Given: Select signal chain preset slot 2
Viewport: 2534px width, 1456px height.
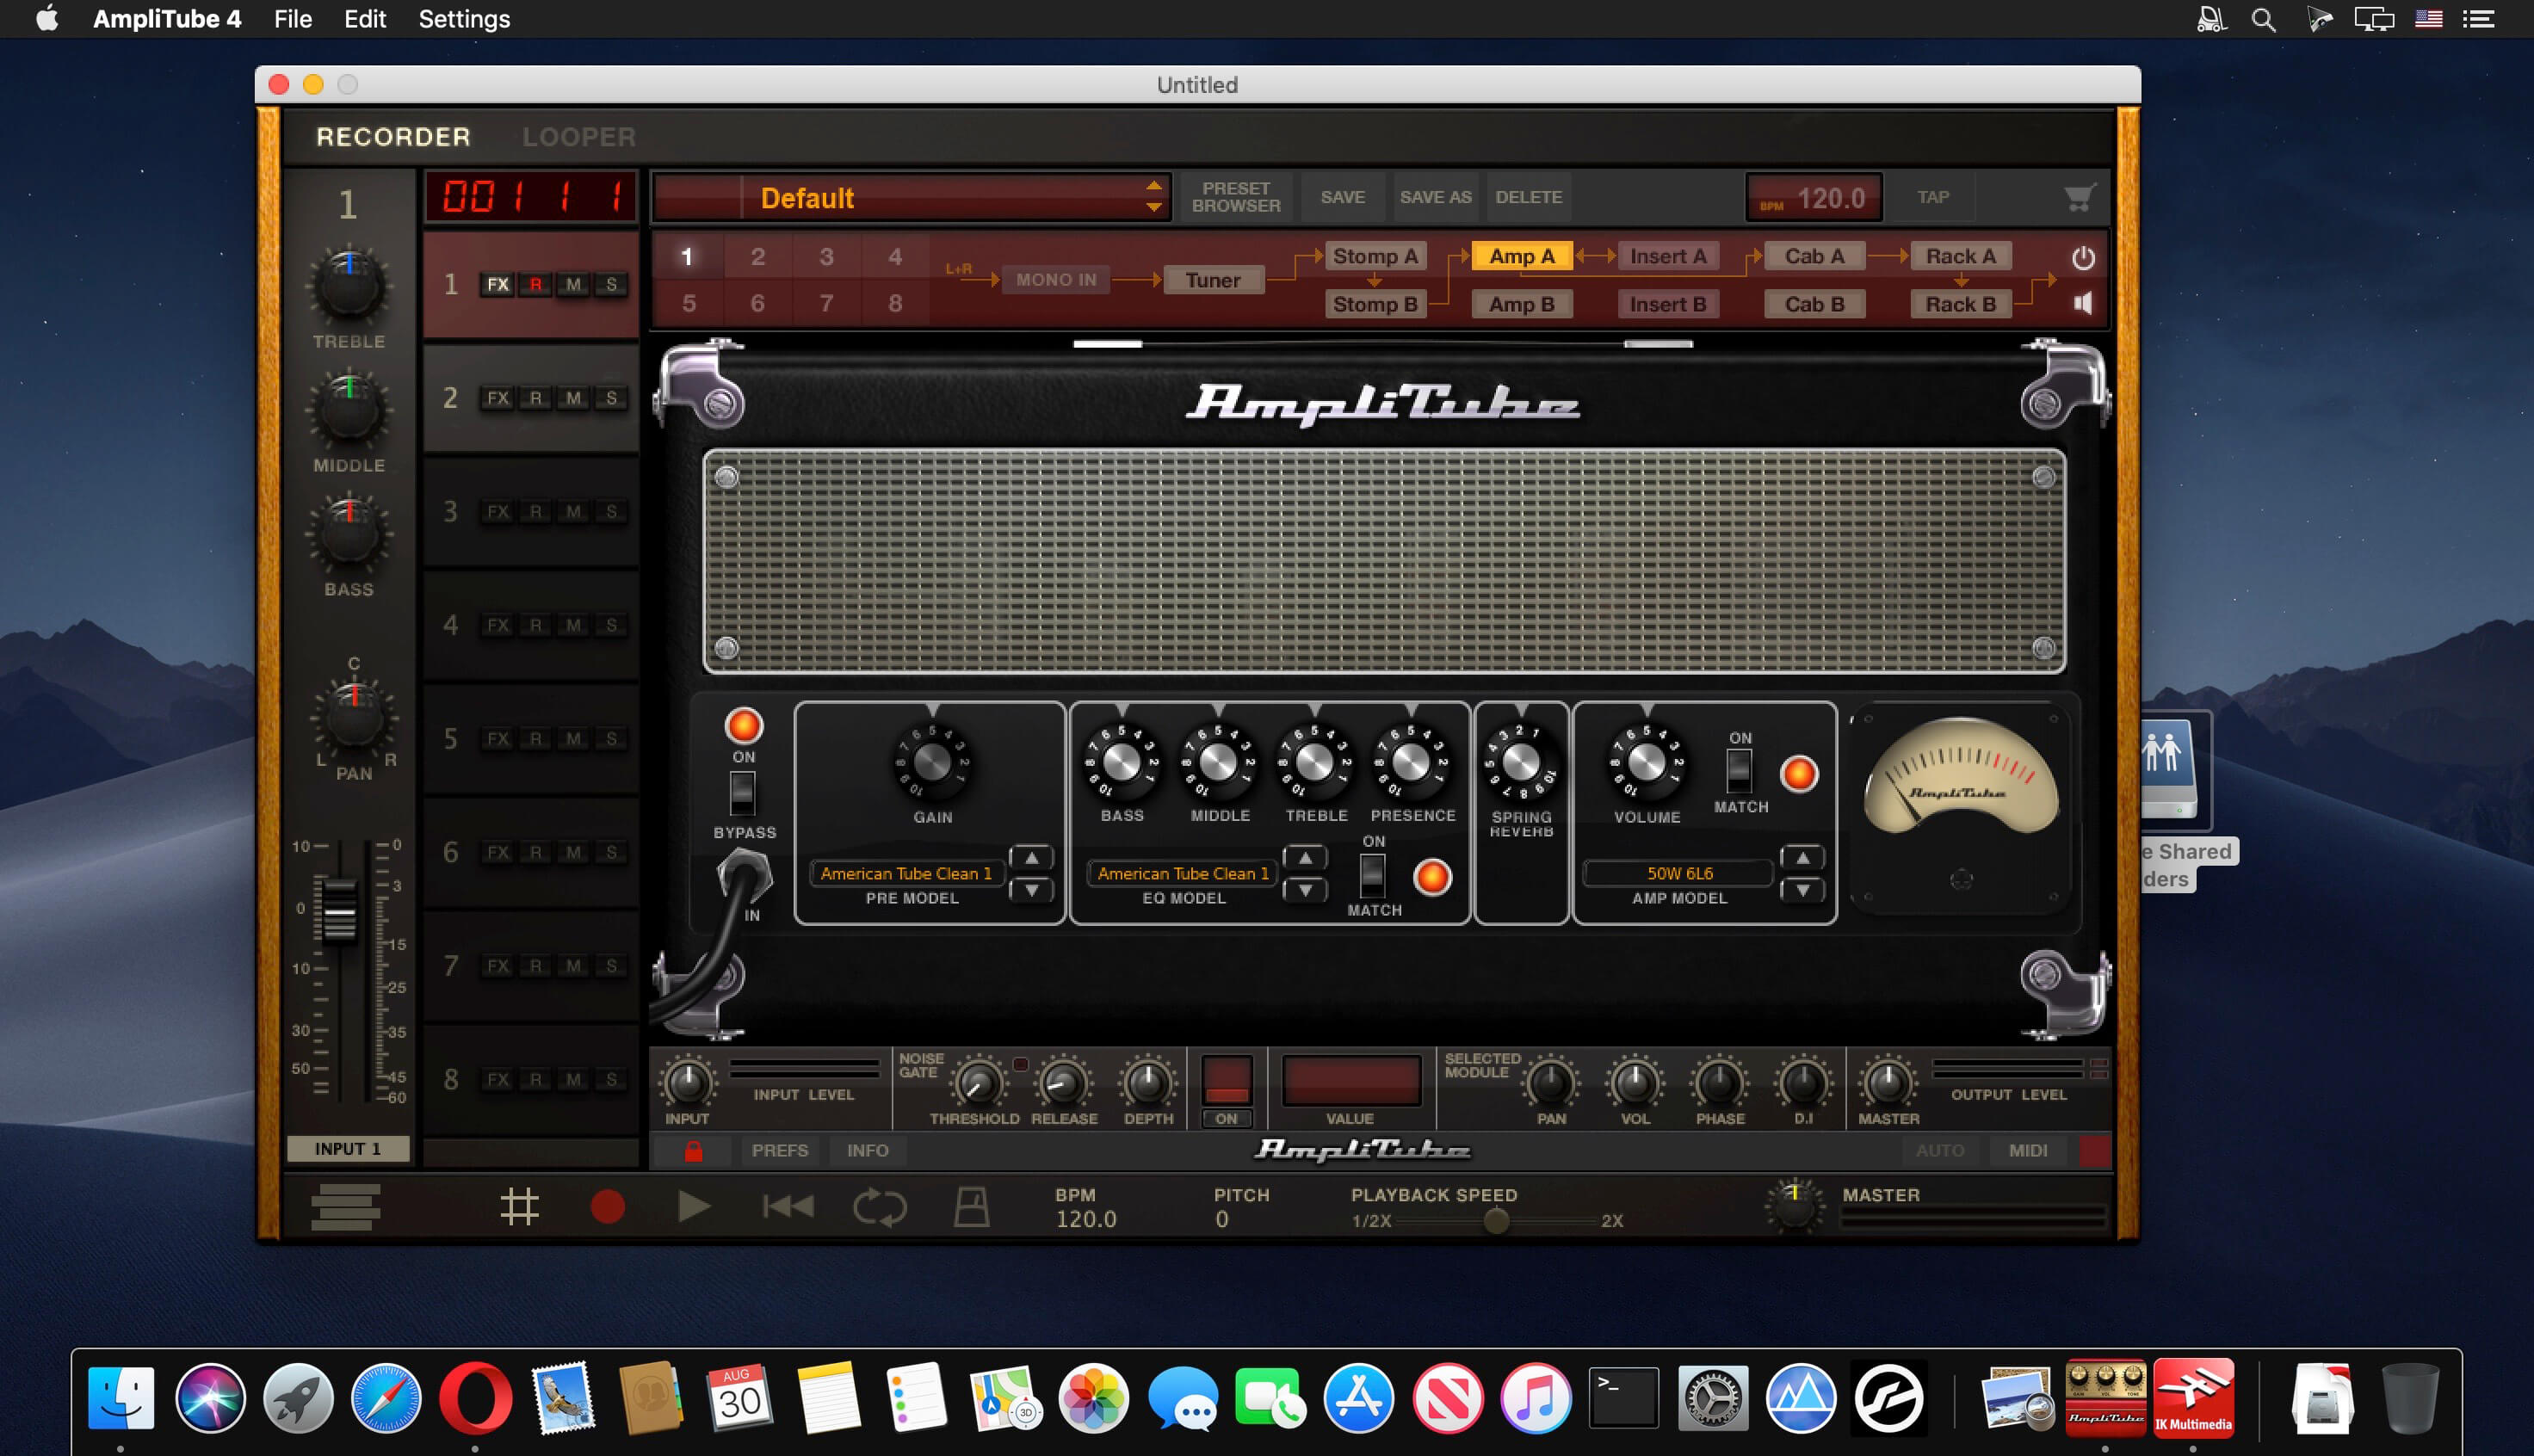Looking at the screenshot, I should coord(758,257).
